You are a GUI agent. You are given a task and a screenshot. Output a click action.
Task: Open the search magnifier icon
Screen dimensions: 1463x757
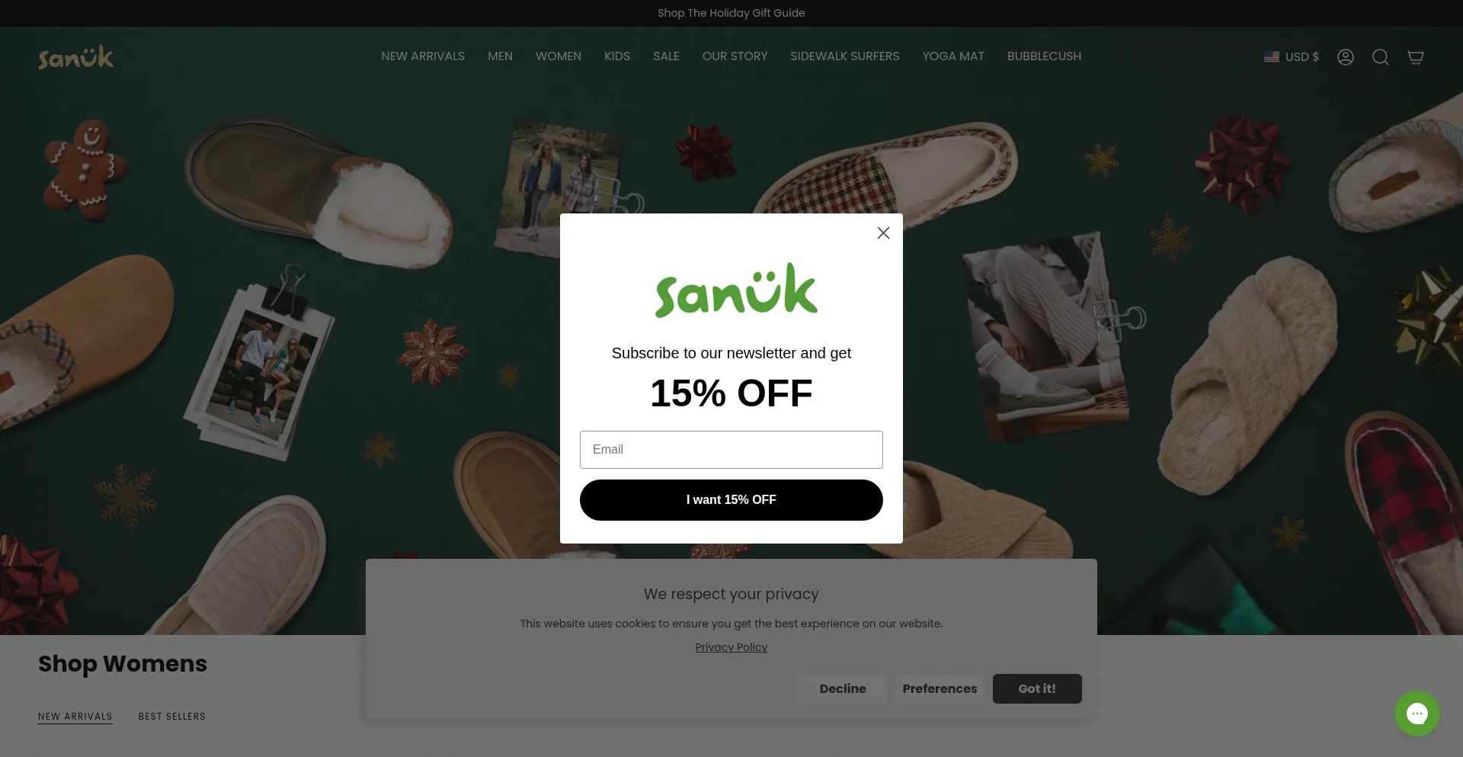1381,57
